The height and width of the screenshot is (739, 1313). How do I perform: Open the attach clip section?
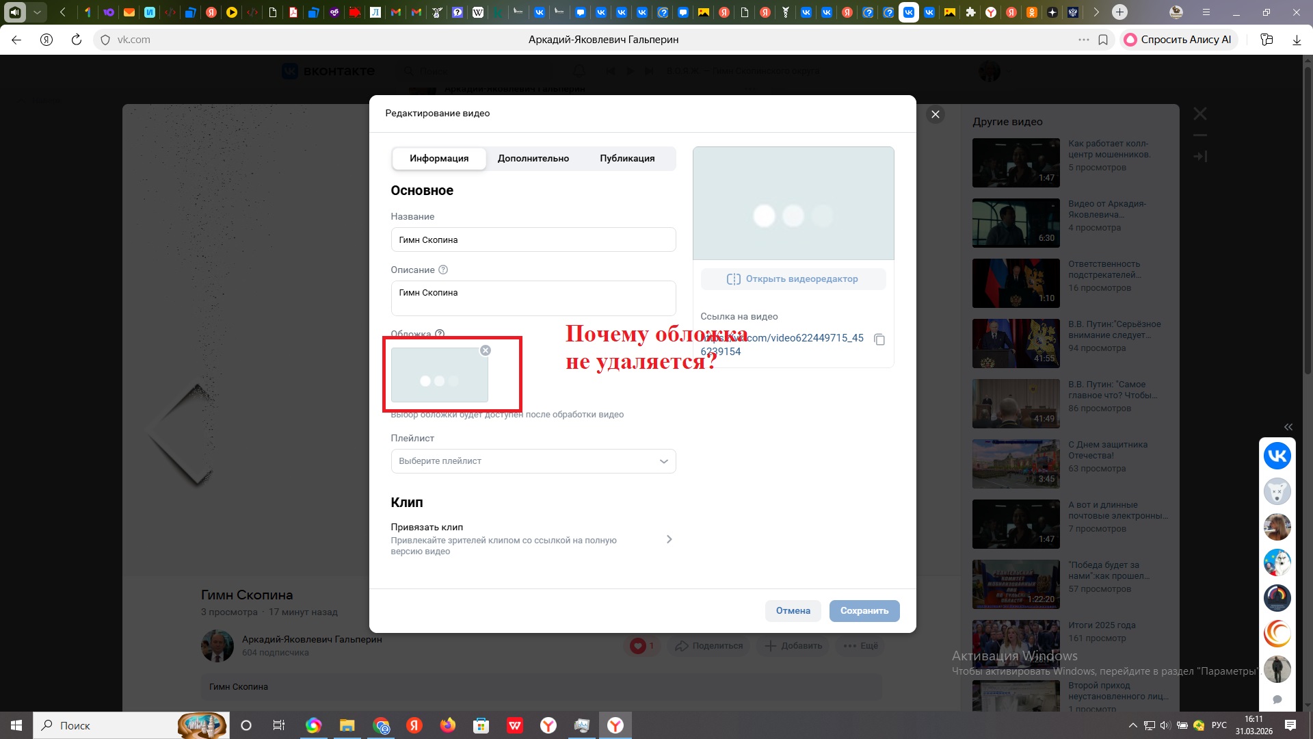532,539
